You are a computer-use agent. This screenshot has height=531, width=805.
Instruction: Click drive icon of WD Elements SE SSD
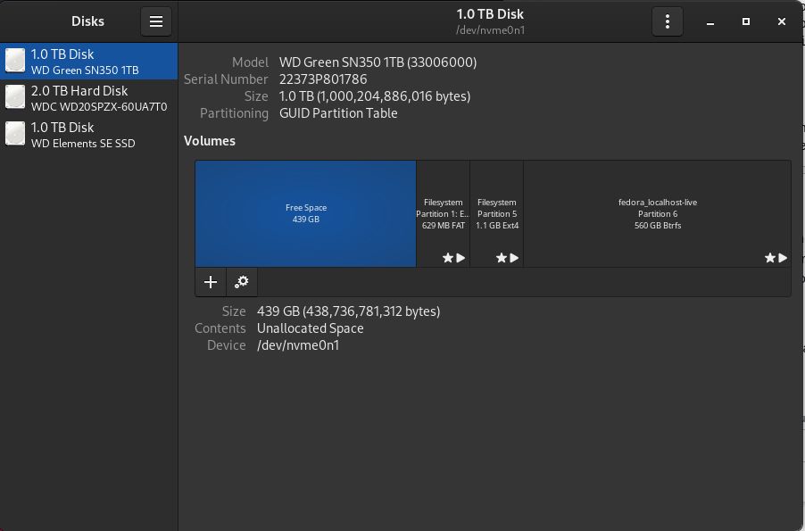tap(15, 134)
